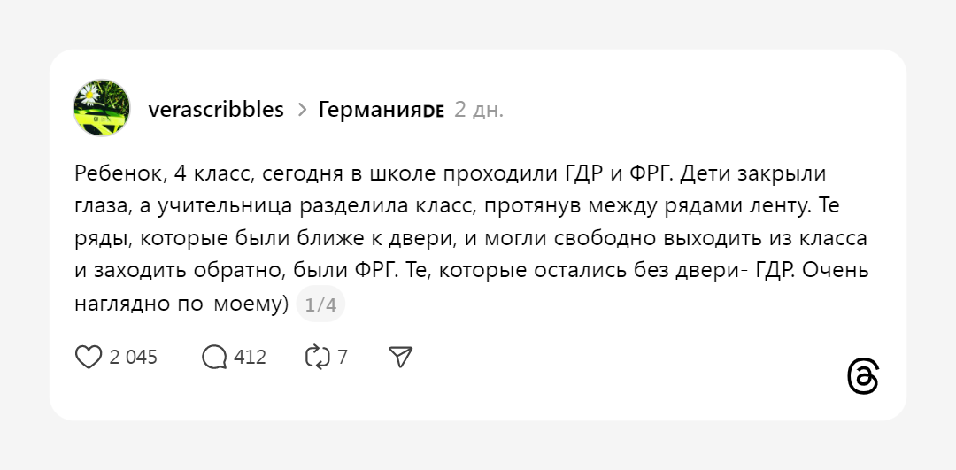Open the Германия community link
The image size is (956, 470).
click(x=370, y=110)
